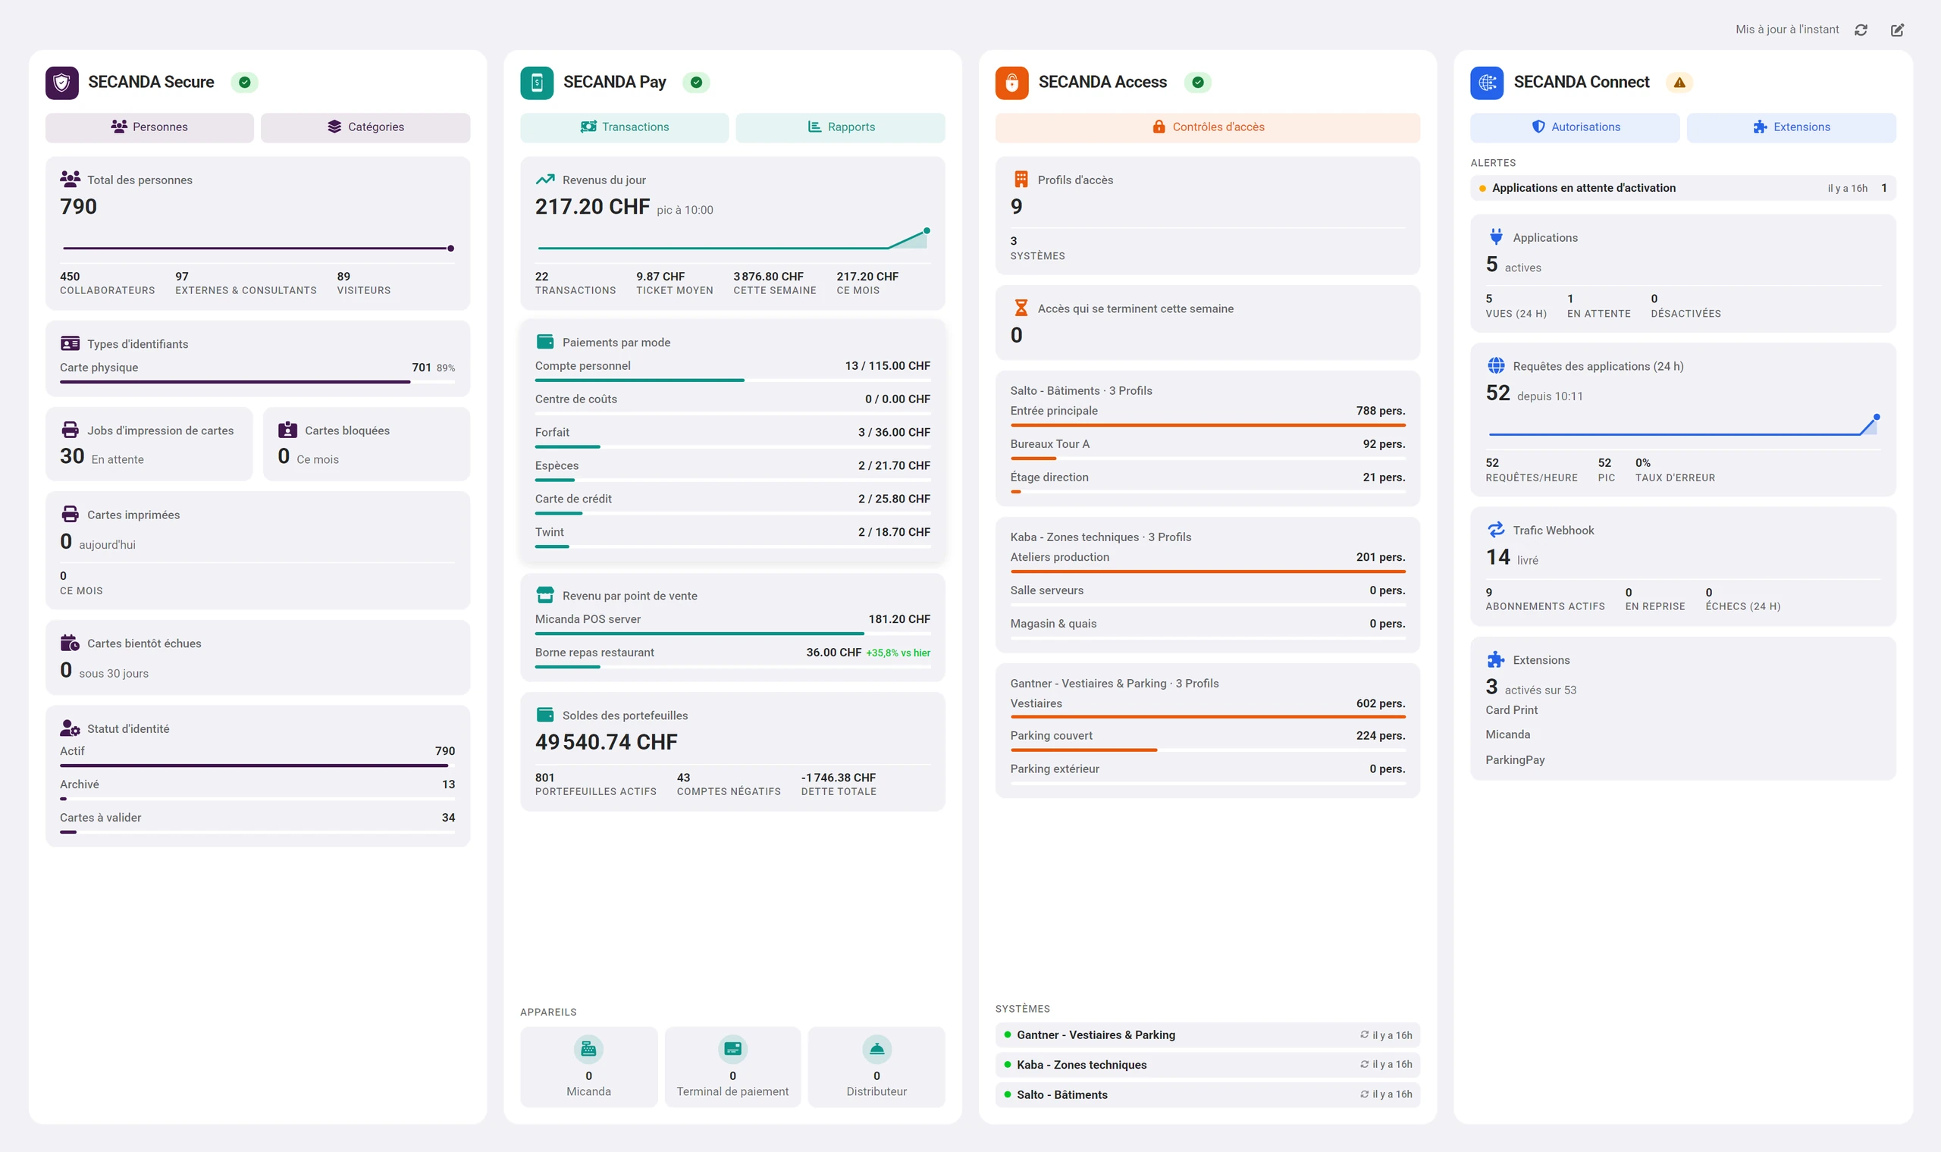Click the SECANDA Connect globe icon
1941x1152 pixels.
tap(1487, 83)
